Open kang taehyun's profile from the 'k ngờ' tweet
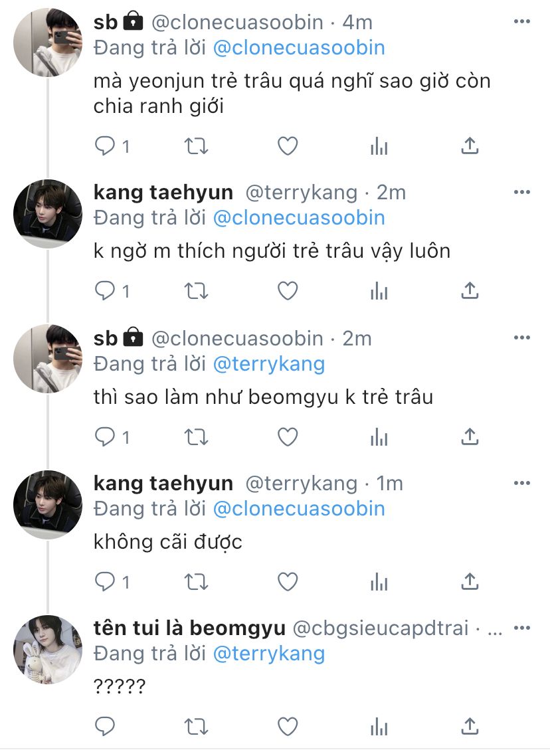 pyautogui.click(x=163, y=193)
